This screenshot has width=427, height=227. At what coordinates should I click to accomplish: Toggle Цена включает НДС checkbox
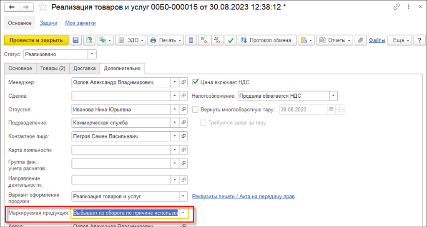(195, 82)
